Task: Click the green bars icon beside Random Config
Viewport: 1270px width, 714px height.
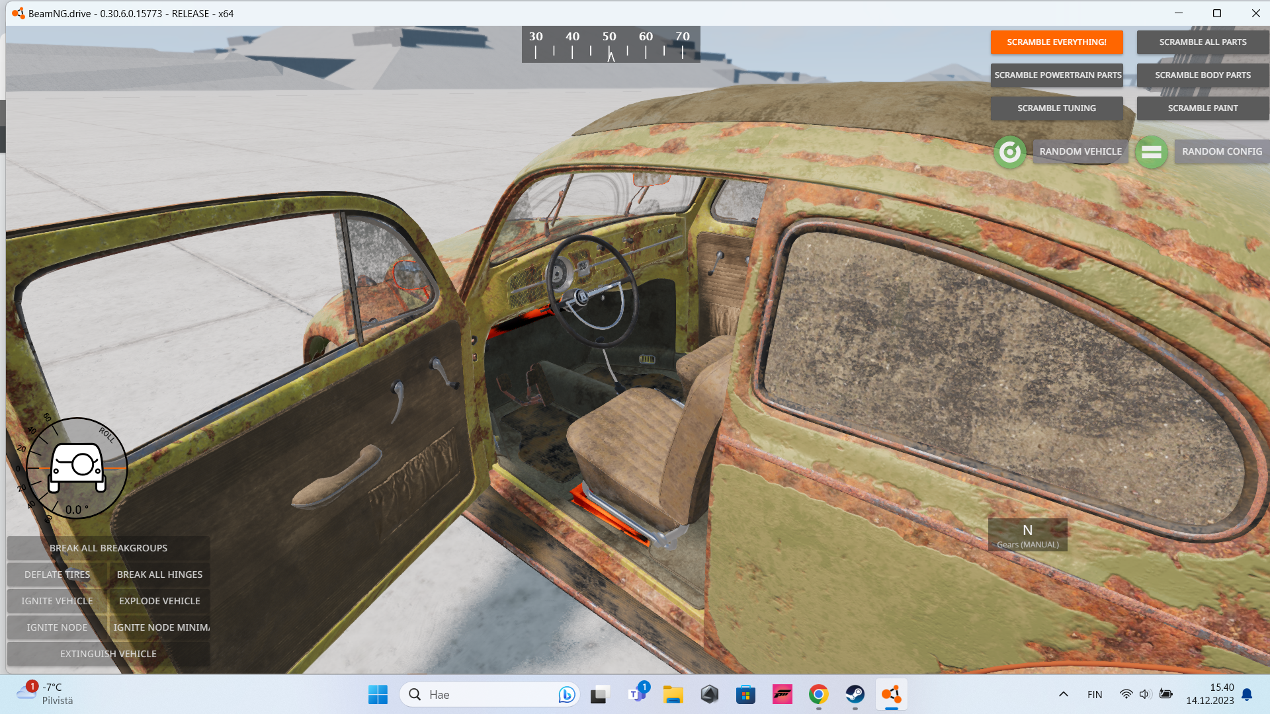Action: tap(1151, 152)
